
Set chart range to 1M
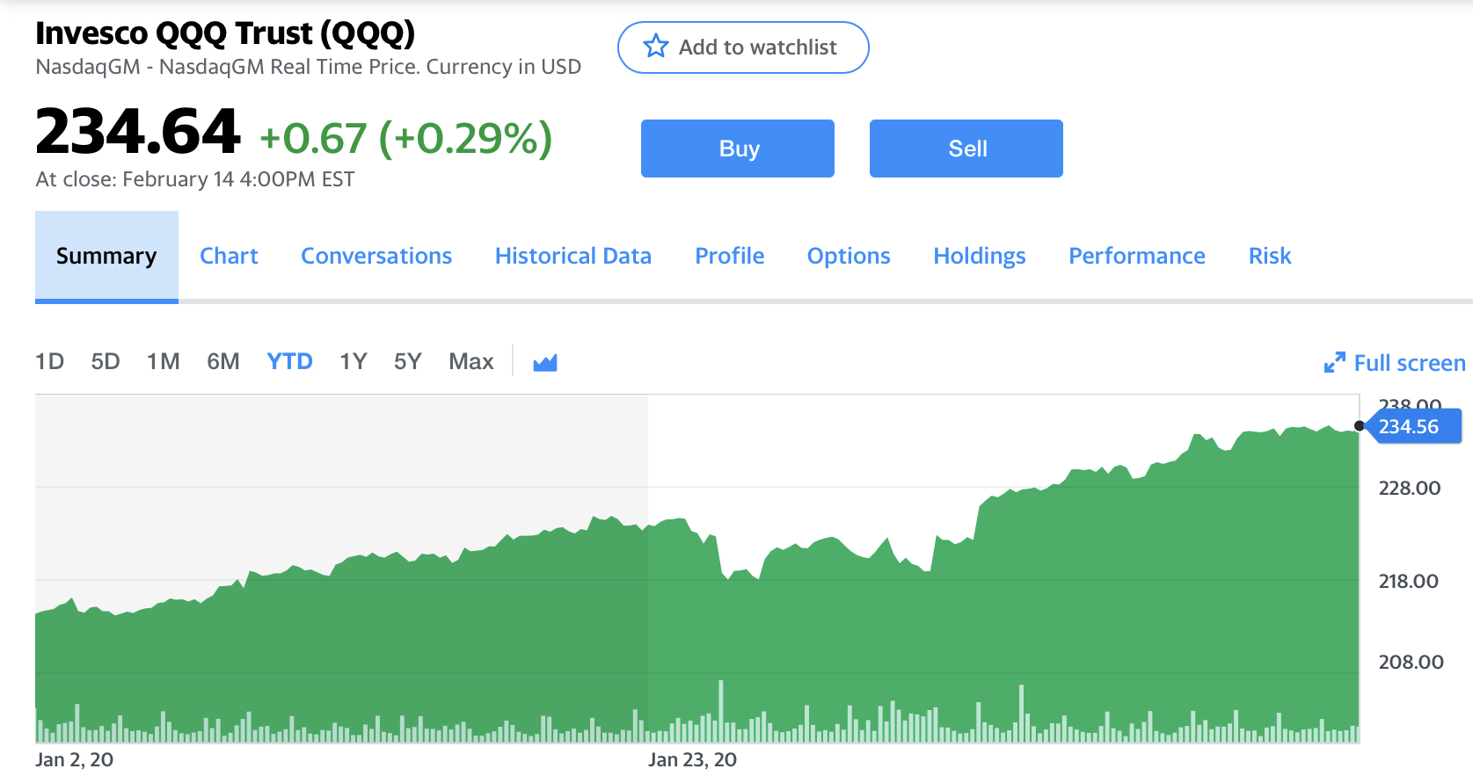pyautogui.click(x=164, y=361)
